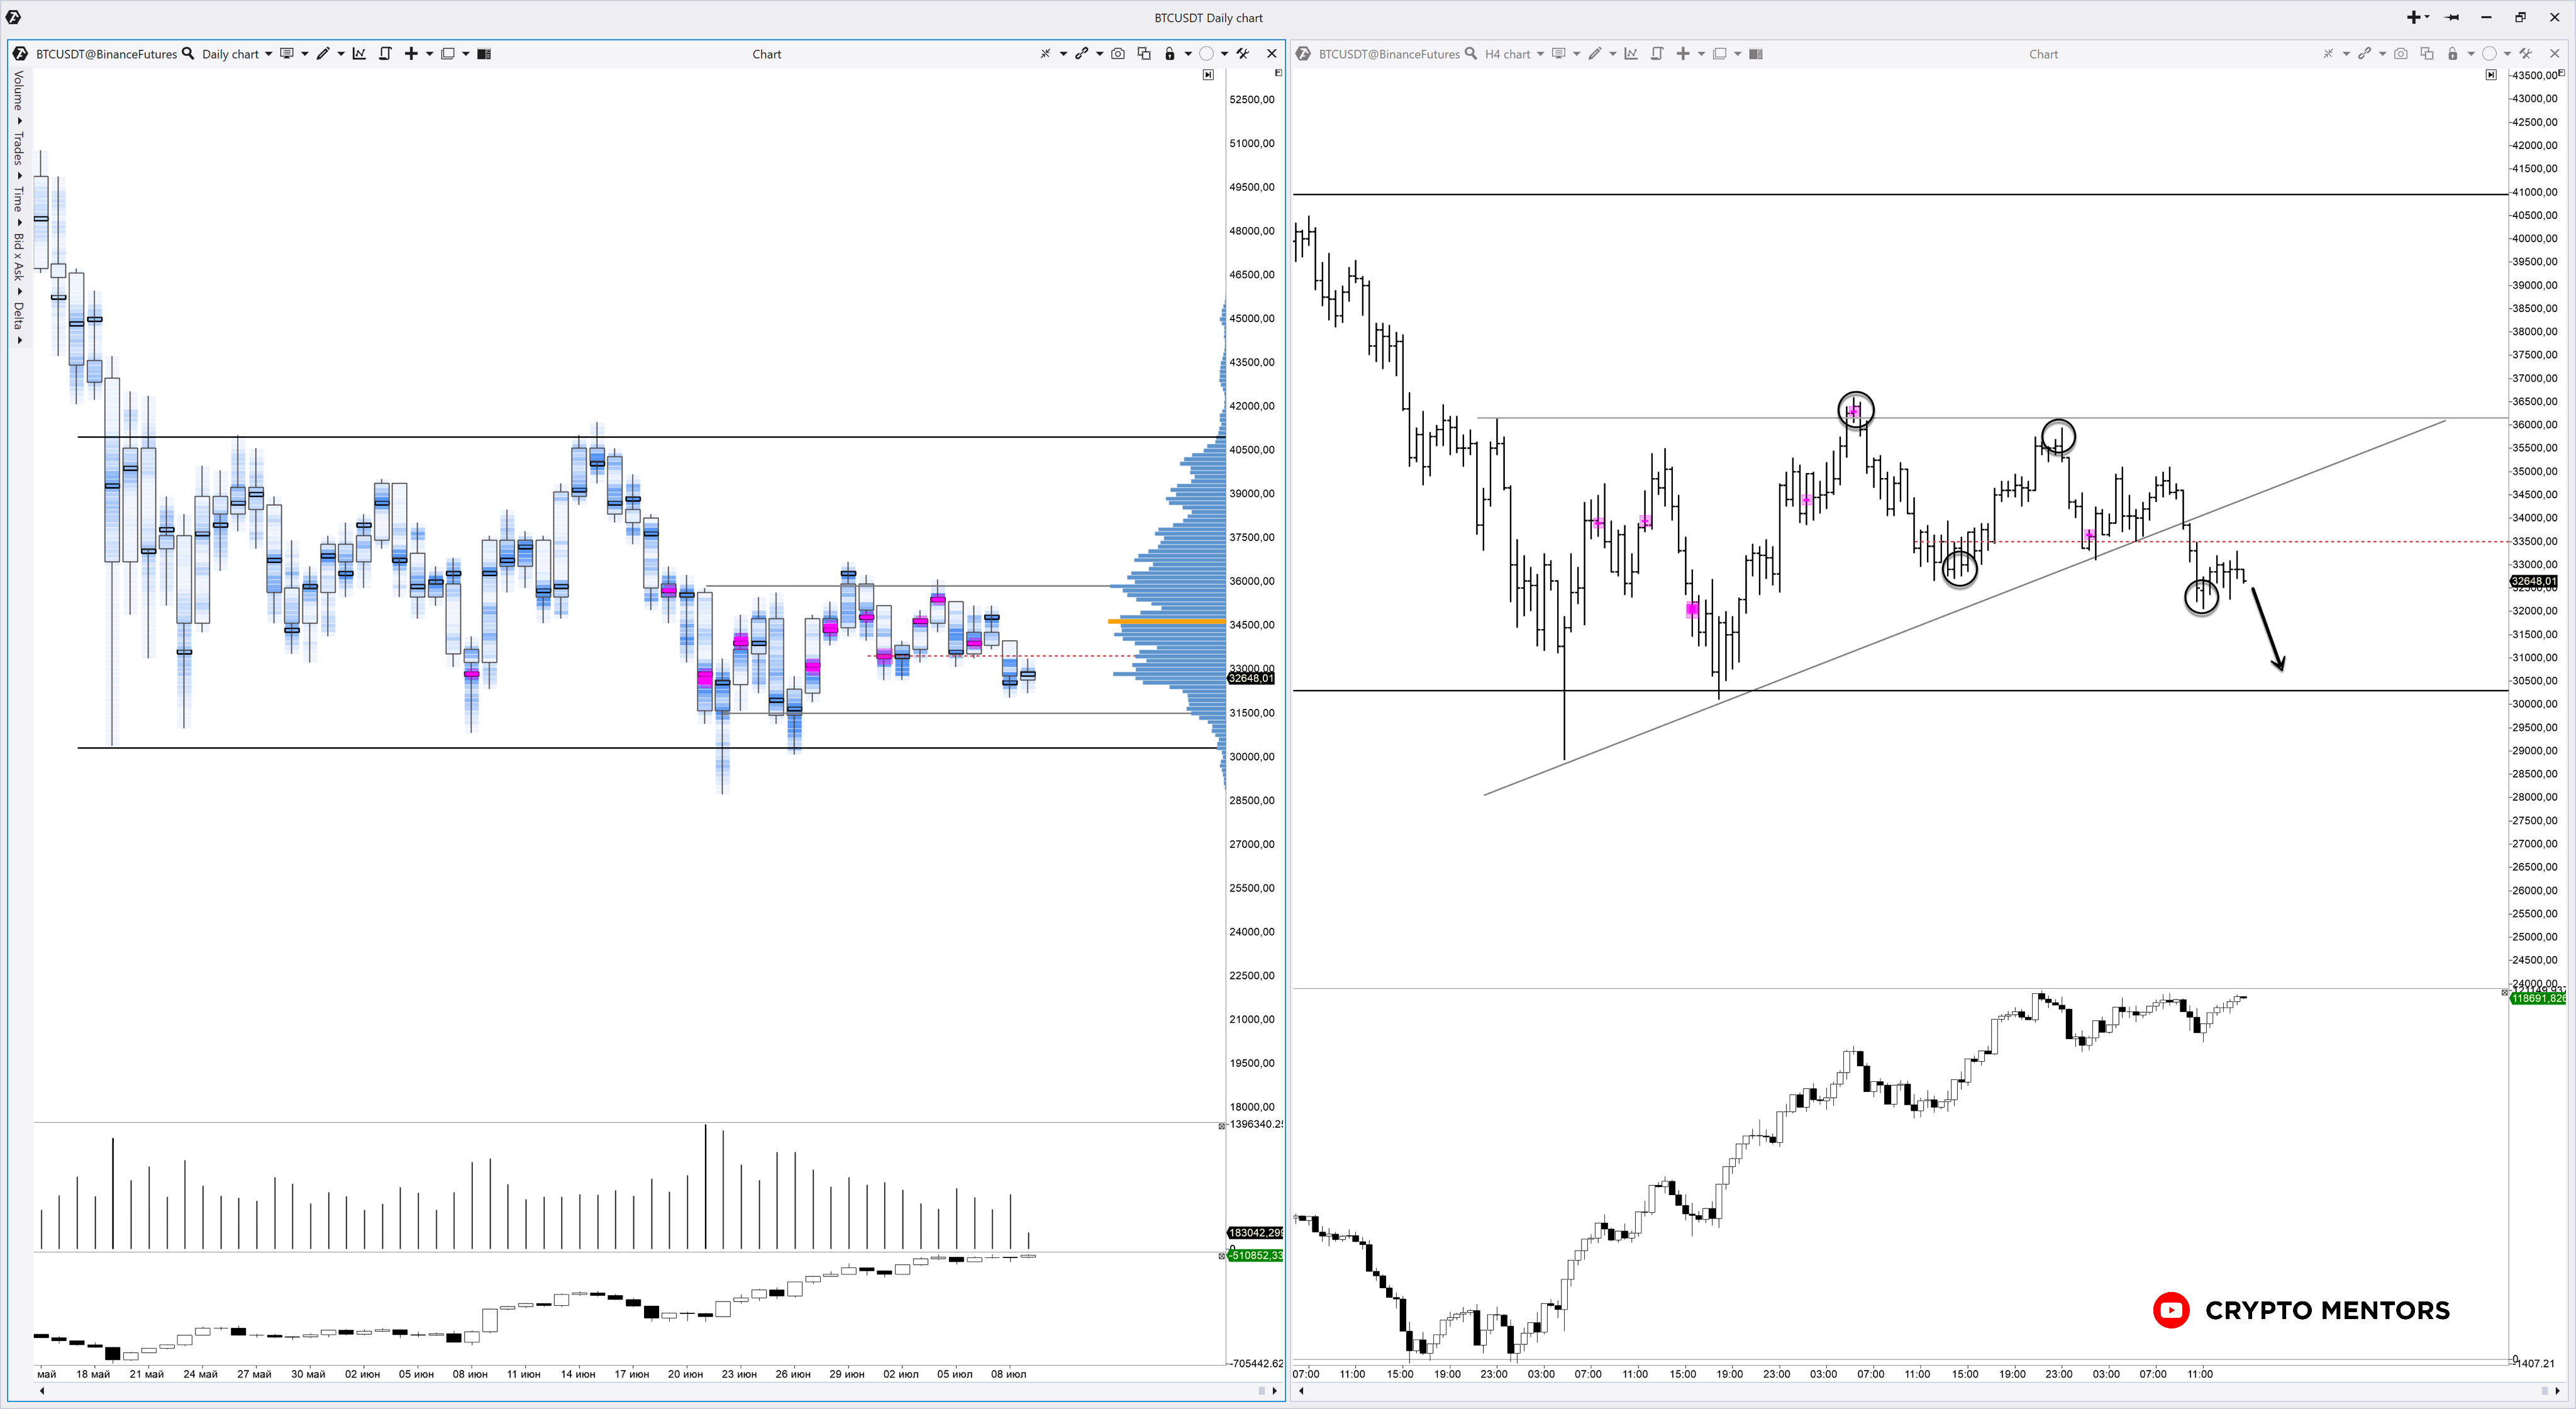
Task: Take screenshot of Daily chart with camera icon
Action: click(1118, 54)
